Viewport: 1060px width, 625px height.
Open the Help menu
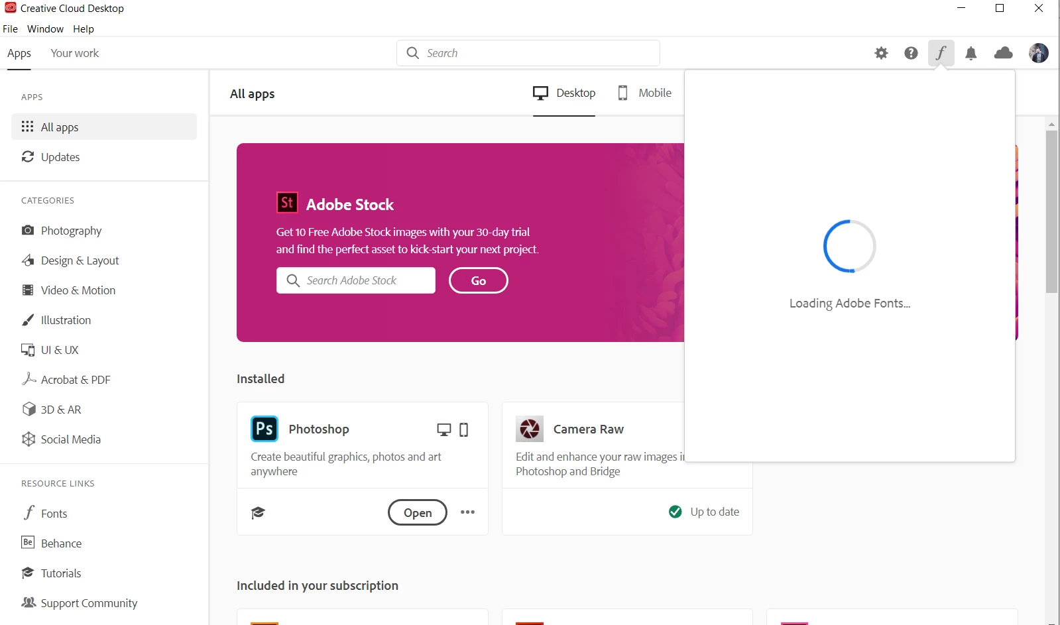coord(84,29)
